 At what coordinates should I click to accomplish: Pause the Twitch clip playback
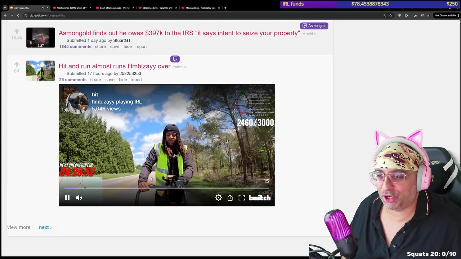click(x=67, y=198)
